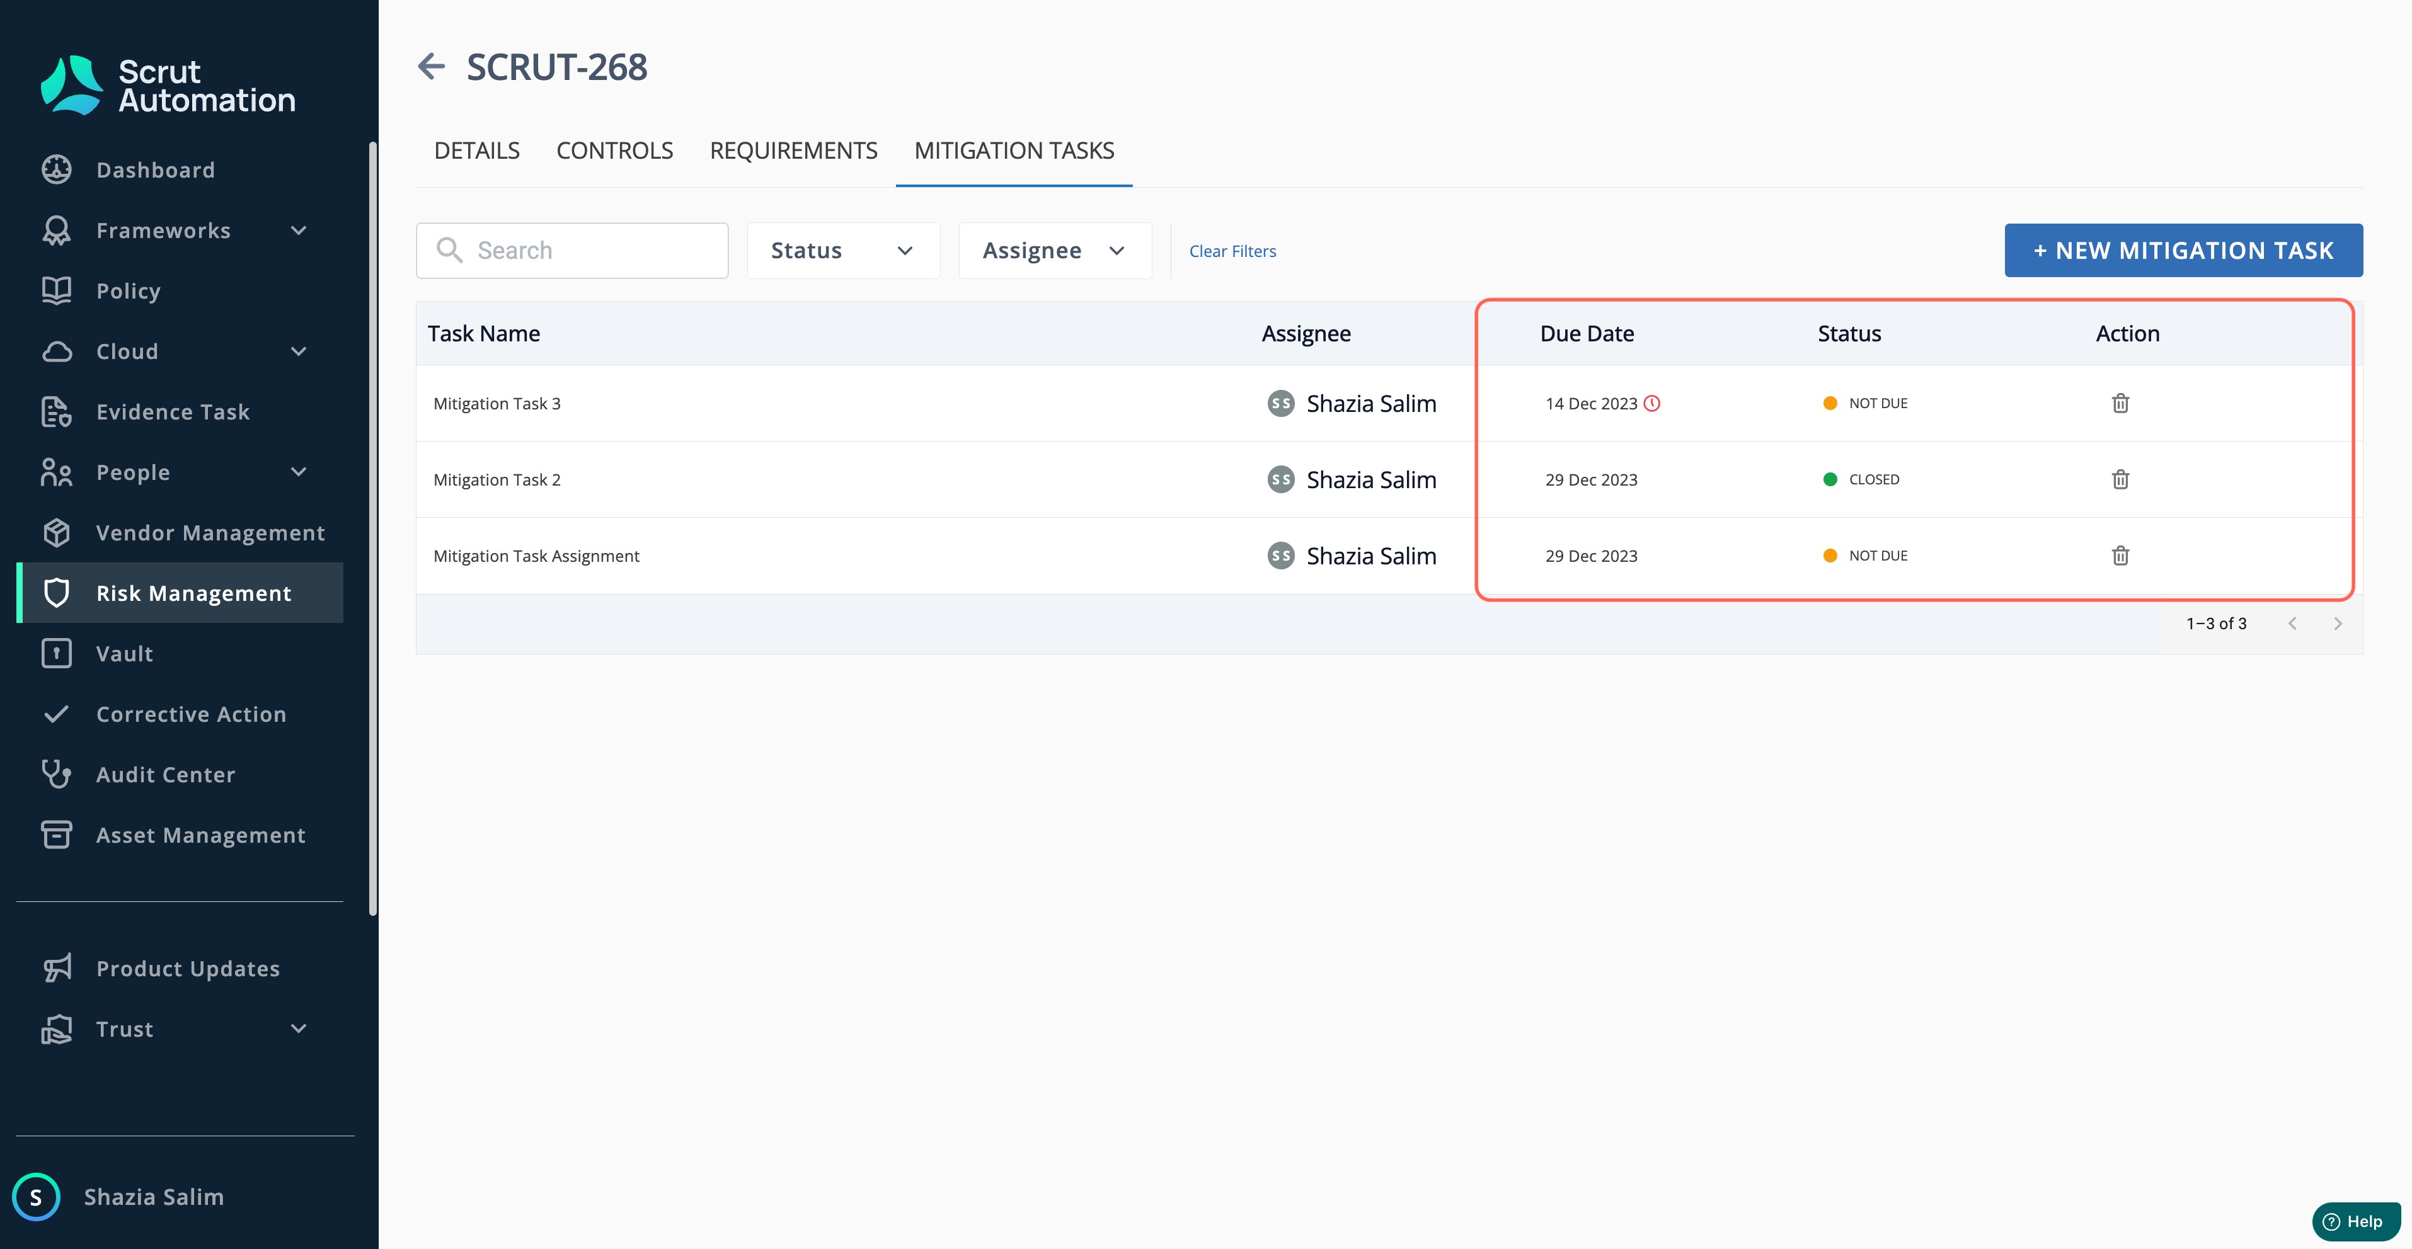Click the Shazia Salim profile name at bottom
Viewport: 2412px width, 1249px height.
tap(154, 1197)
